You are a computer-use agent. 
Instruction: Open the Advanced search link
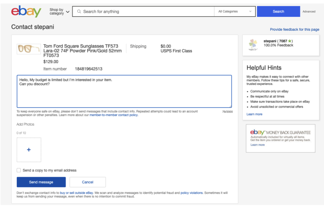click(x=309, y=12)
